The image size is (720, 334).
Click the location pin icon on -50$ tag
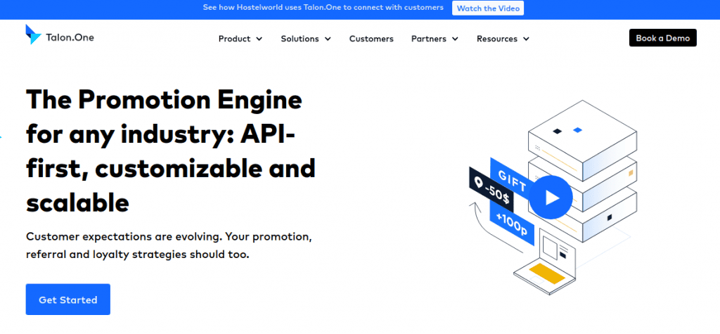(480, 182)
